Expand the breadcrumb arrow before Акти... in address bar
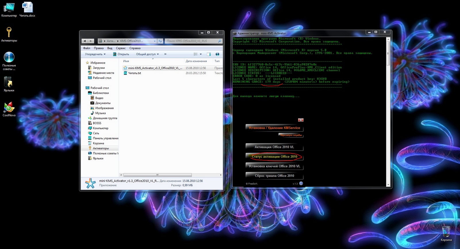The image size is (460, 249). (x=105, y=41)
